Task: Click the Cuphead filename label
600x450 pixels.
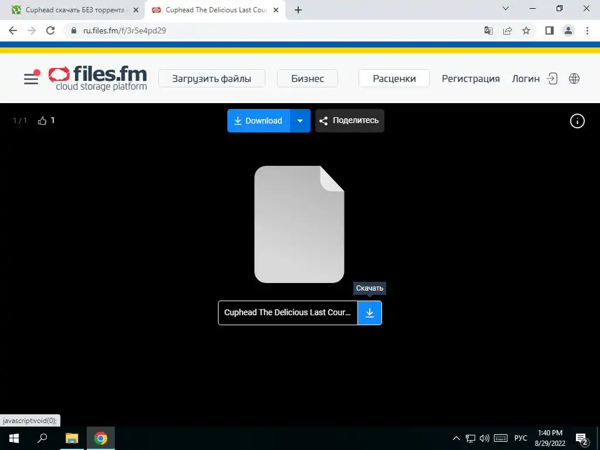Action: [x=287, y=313]
